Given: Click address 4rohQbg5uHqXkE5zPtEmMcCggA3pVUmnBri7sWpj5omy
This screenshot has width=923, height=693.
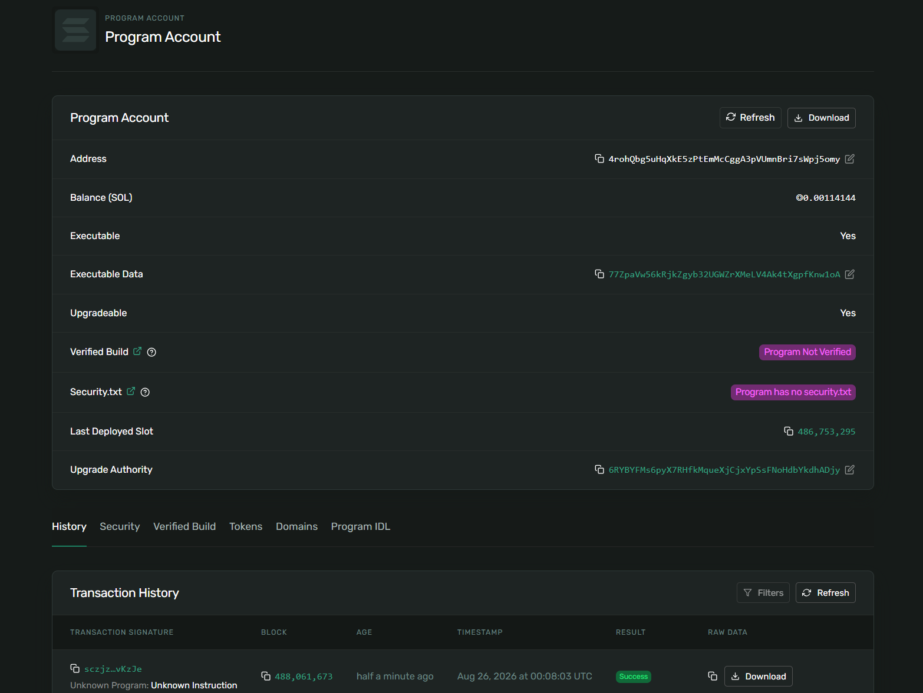Looking at the screenshot, I should (x=724, y=159).
